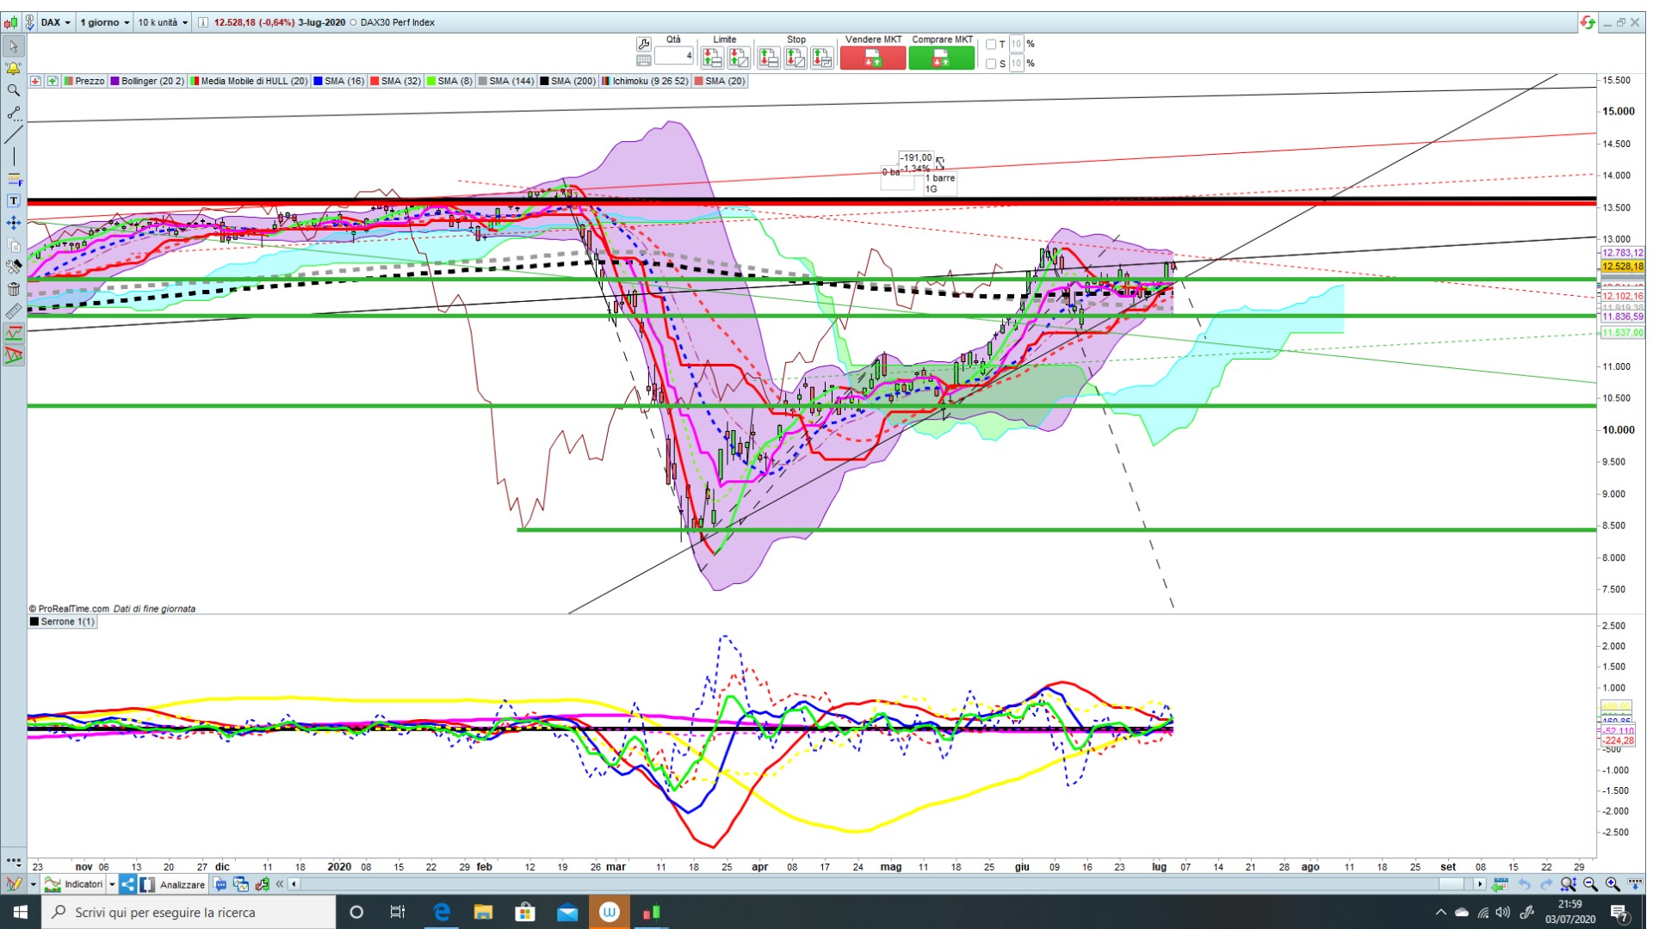The height and width of the screenshot is (929, 1653).
Task: Open SMA (200) indicator settings
Action: [567, 81]
